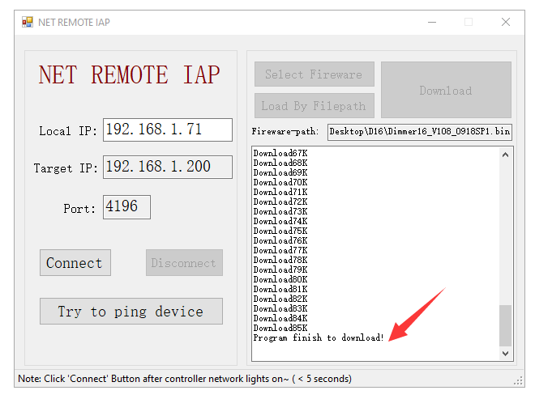The height and width of the screenshot is (399, 535).
Task: Click the Local IP address field
Action: [167, 129]
